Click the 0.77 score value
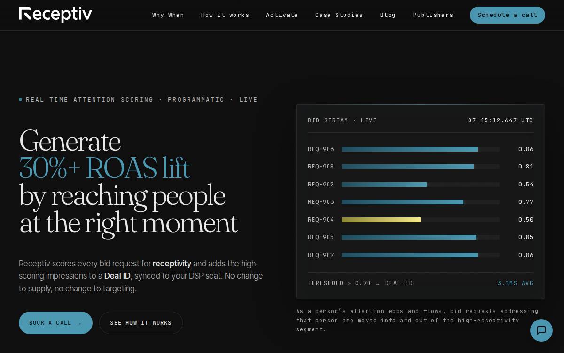 [526, 202]
